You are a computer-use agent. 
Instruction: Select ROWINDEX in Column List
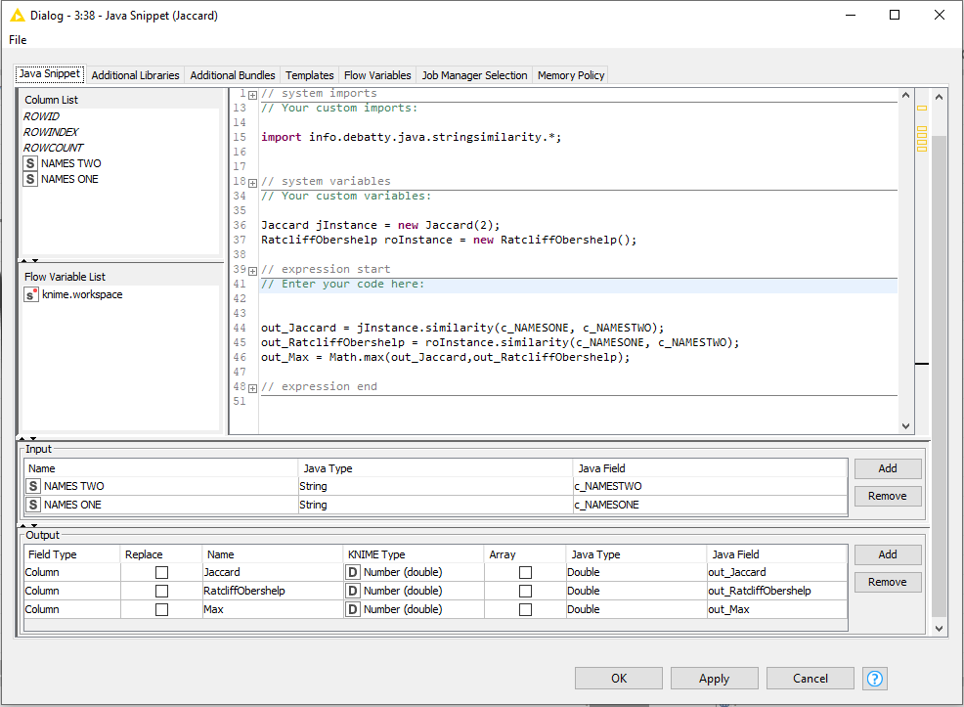click(51, 132)
